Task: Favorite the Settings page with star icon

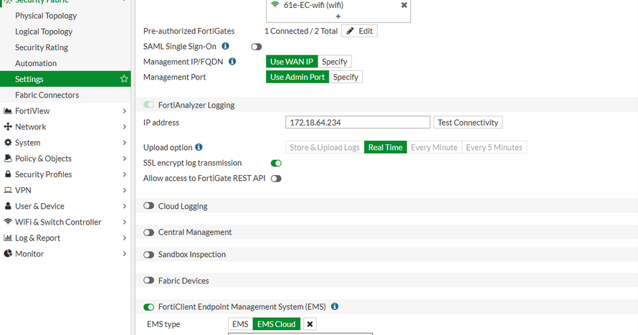Action: pos(124,79)
